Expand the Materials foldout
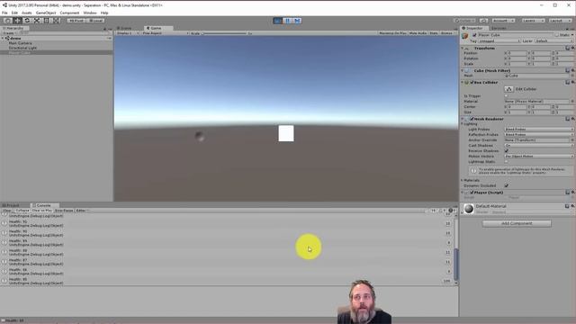The height and width of the screenshot is (324, 576). tap(463, 180)
